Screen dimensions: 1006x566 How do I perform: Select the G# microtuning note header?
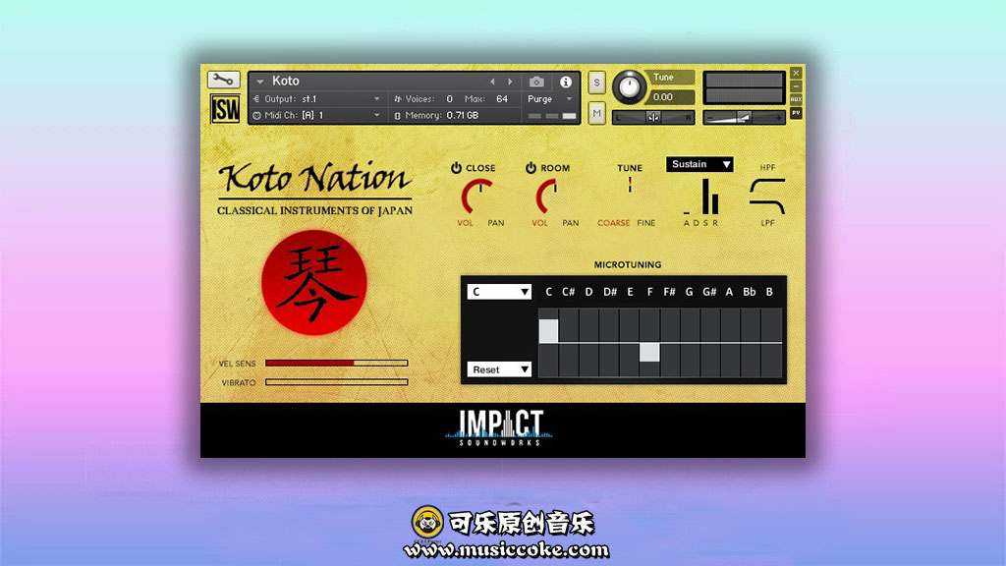click(709, 291)
